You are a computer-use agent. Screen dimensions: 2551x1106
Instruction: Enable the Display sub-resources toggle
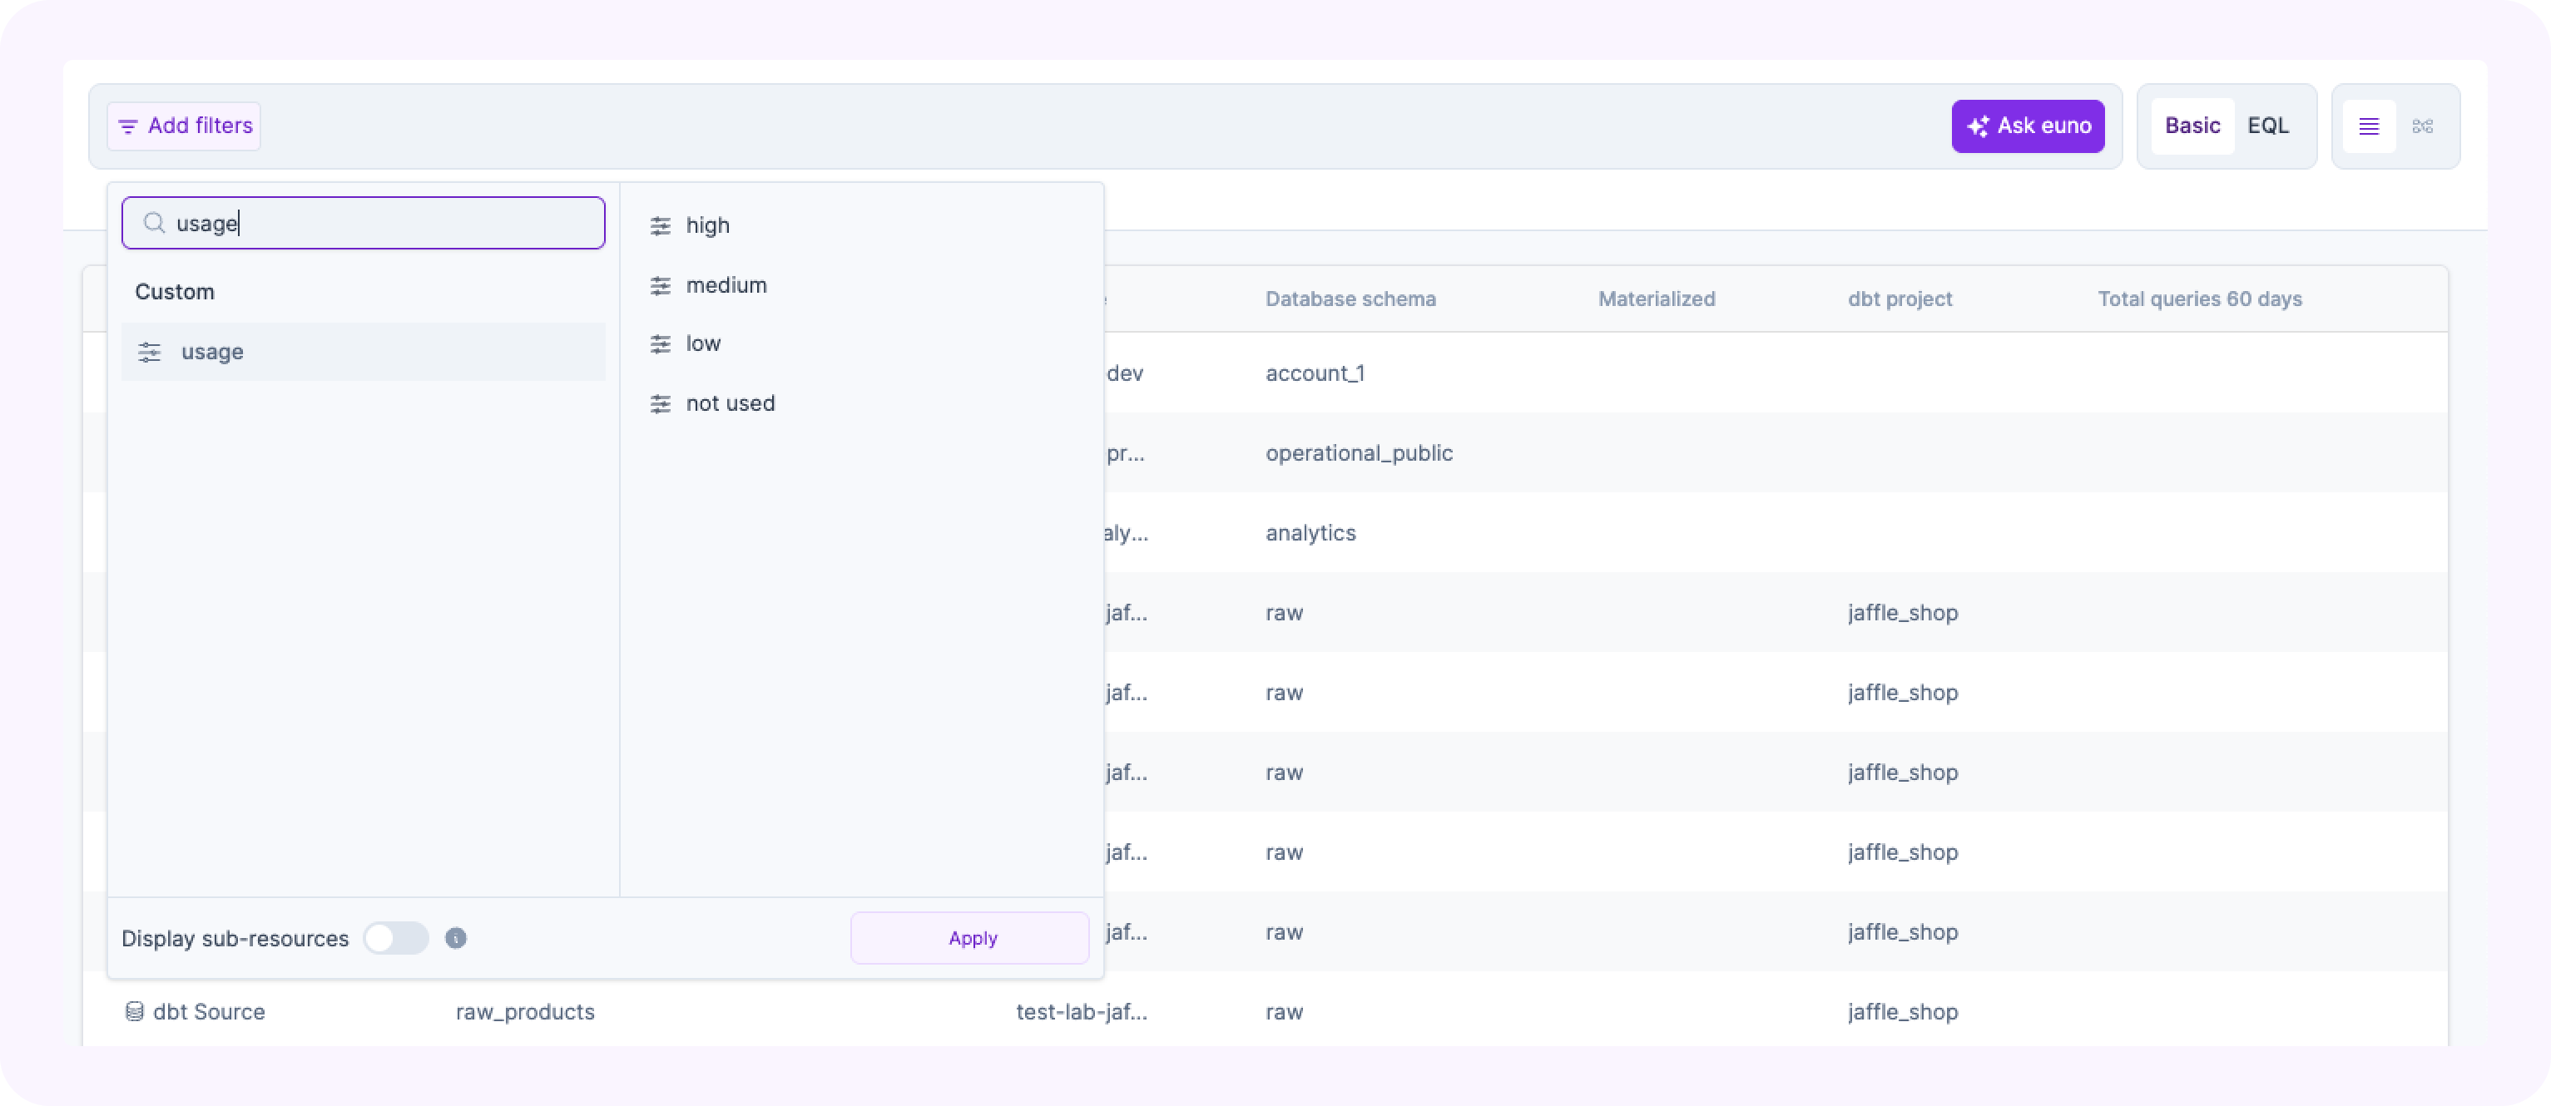click(x=395, y=938)
